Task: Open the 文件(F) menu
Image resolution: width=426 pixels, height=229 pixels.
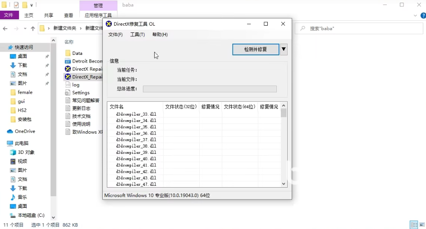Action: 115,35
